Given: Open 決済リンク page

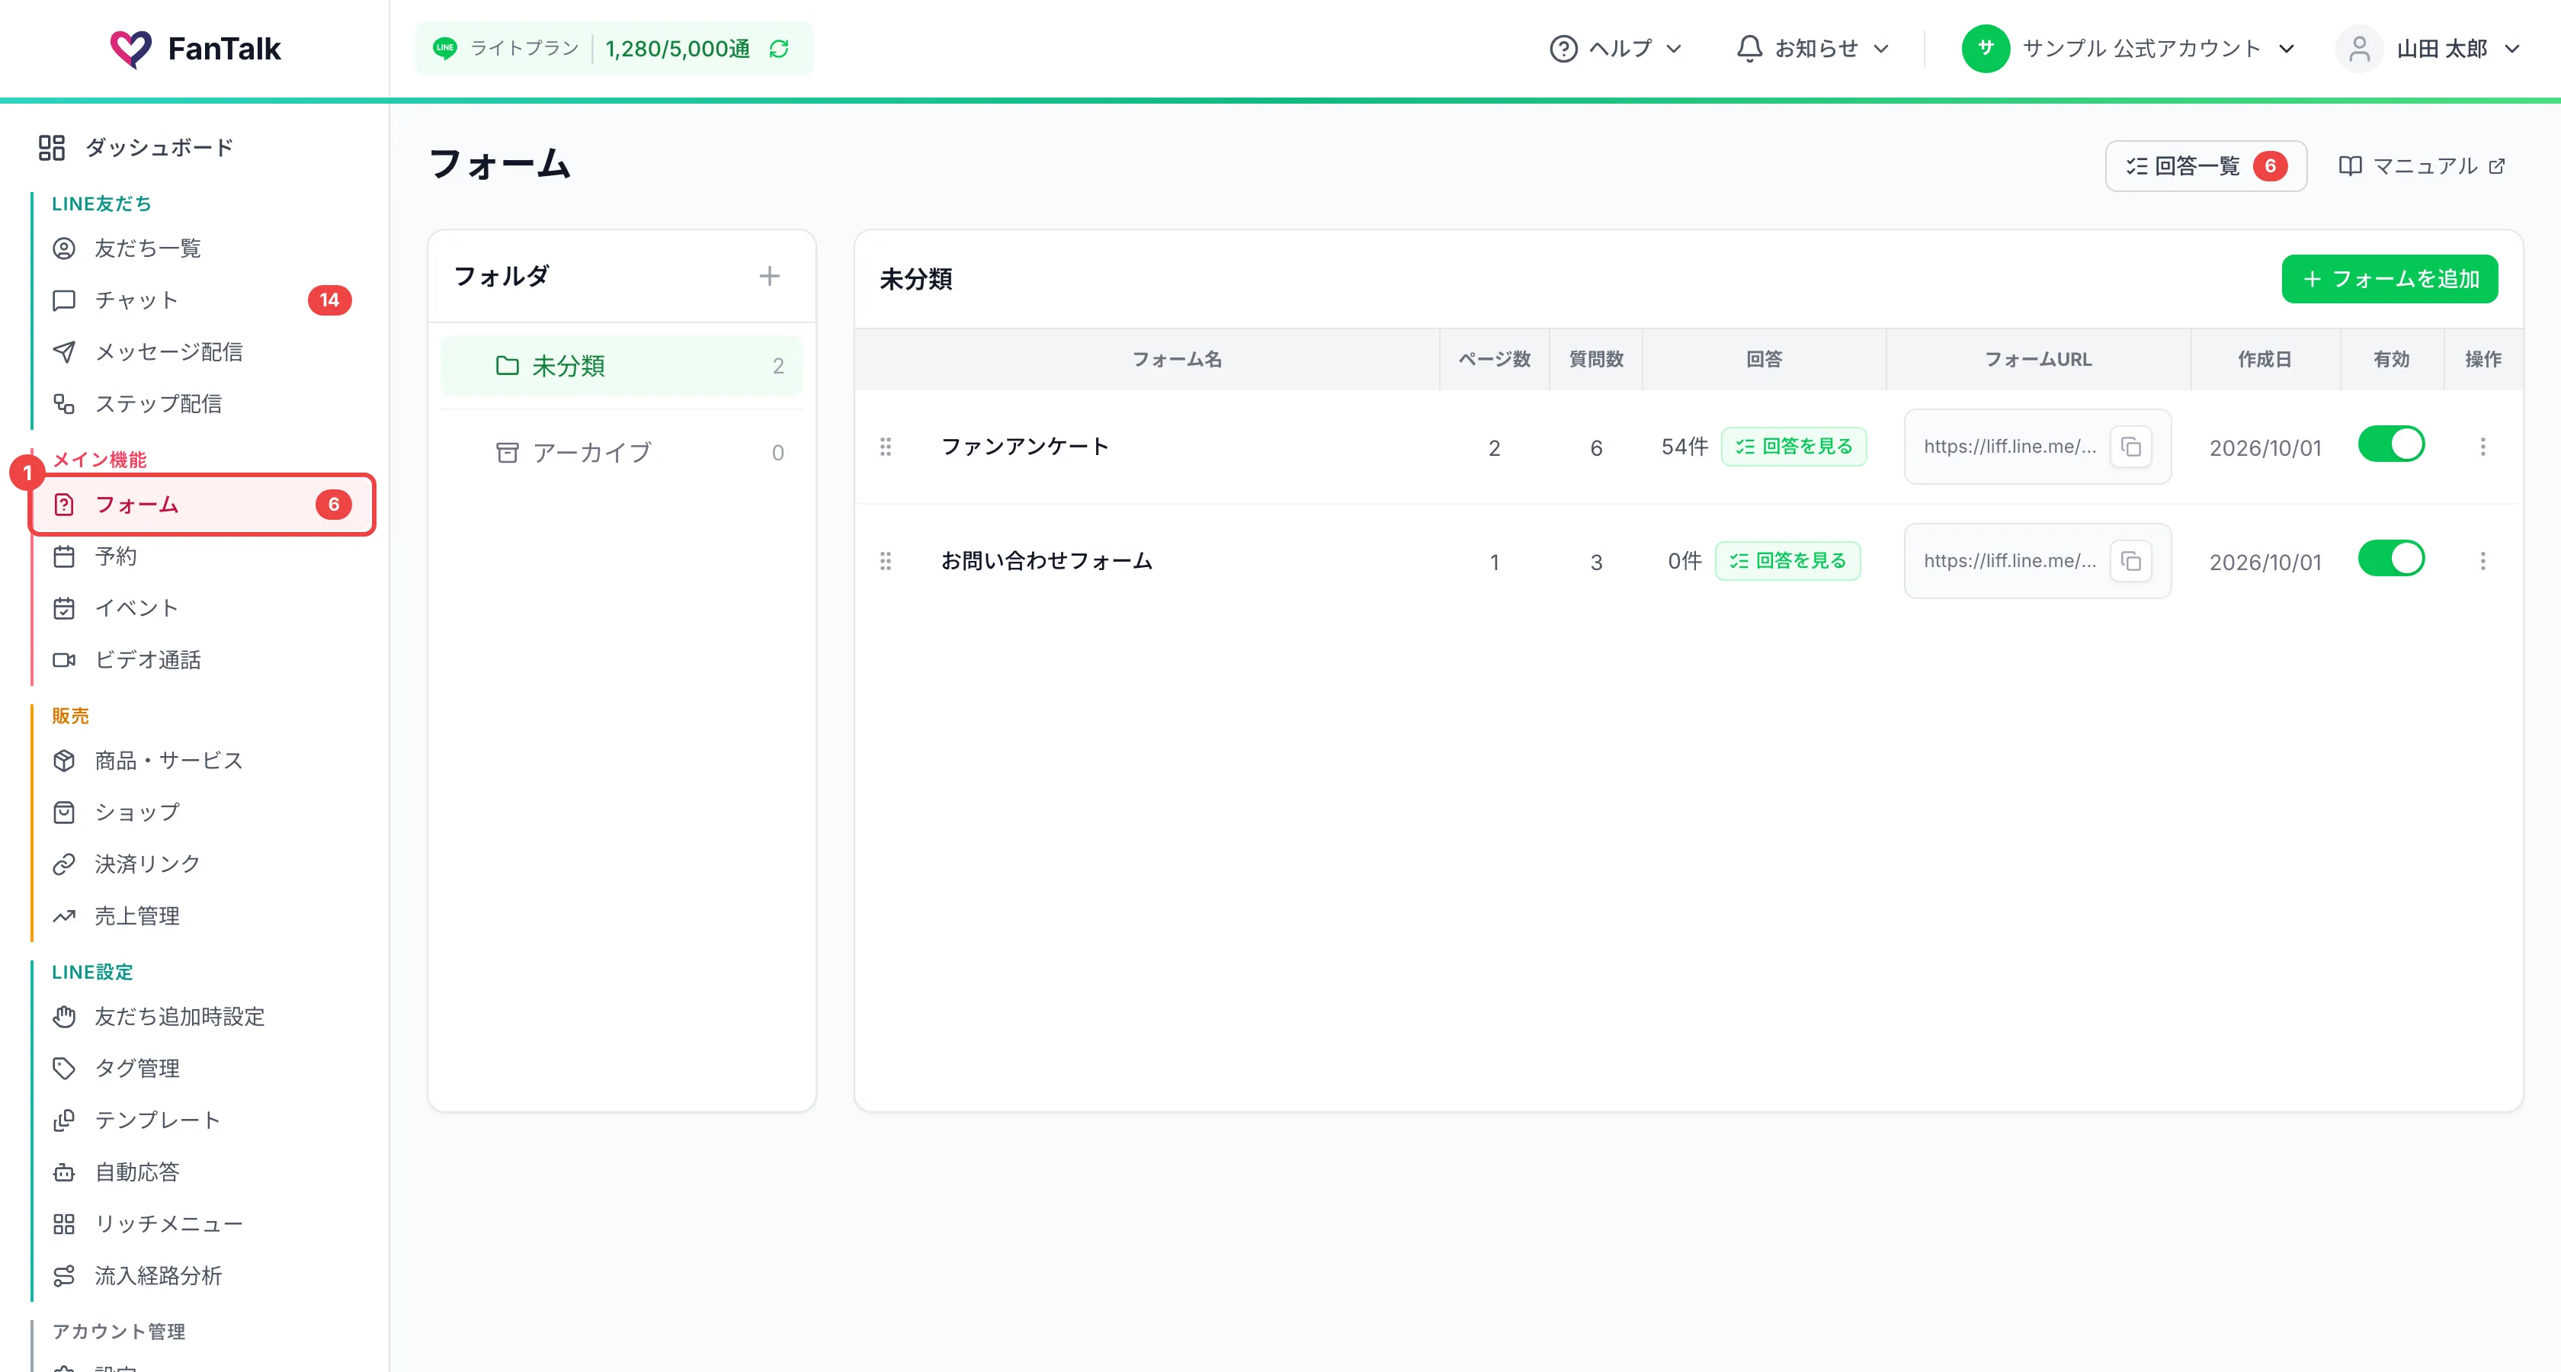Looking at the screenshot, I should tap(203, 864).
